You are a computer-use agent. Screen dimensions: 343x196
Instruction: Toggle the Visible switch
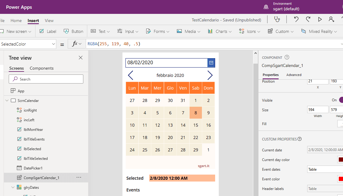[341, 100]
